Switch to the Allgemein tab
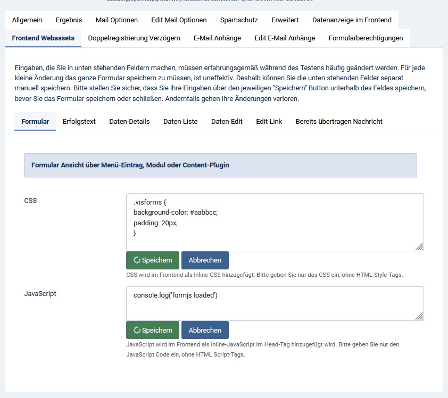This screenshot has width=448, height=398. (x=27, y=20)
